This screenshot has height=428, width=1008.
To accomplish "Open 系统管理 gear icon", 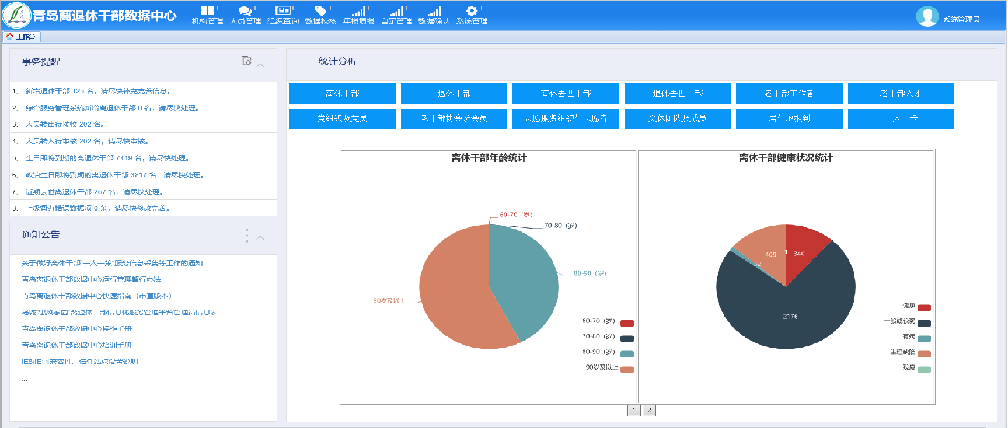I will 472,11.
